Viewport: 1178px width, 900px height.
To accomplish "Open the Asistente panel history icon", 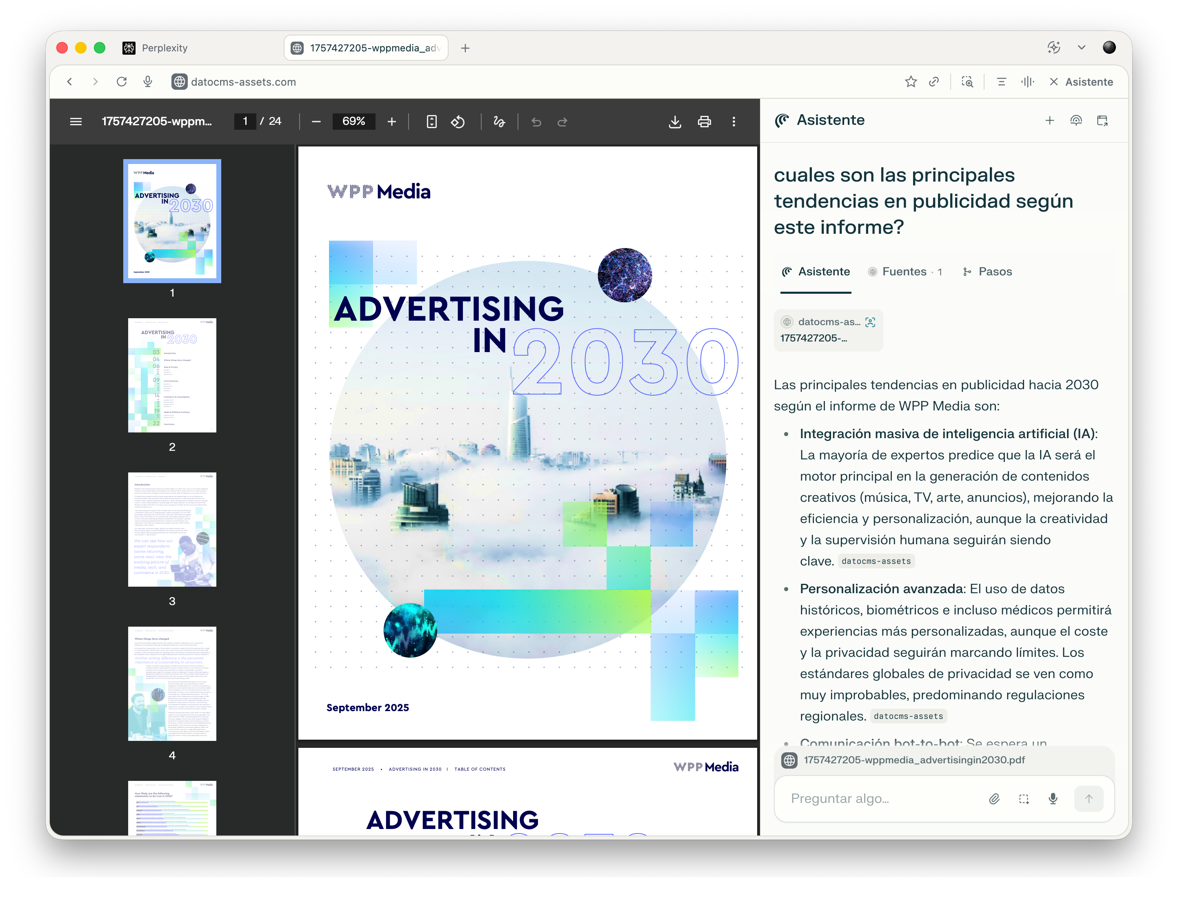I will (x=1102, y=120).
